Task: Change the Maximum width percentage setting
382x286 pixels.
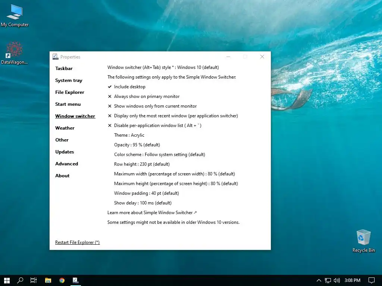Action: (x=175, y=174)
